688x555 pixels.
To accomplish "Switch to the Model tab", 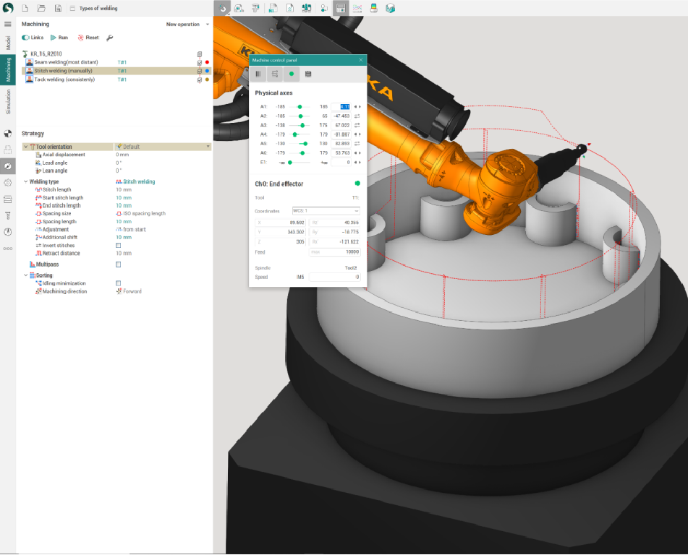I will (x=8, y=43).
